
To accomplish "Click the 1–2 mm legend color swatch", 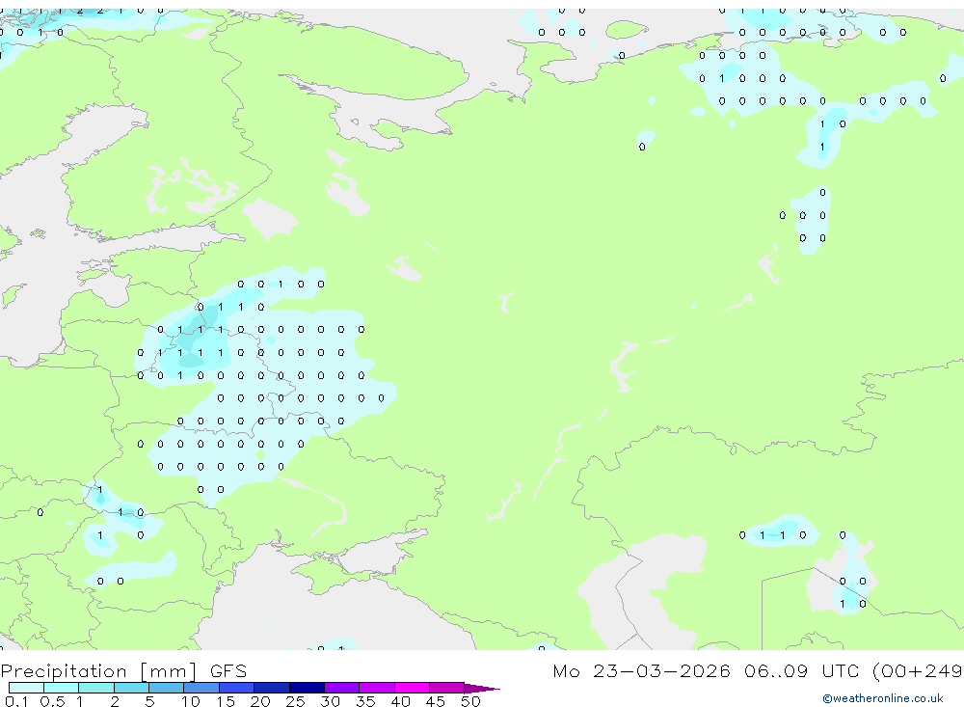I will click(x=95, y=688).
